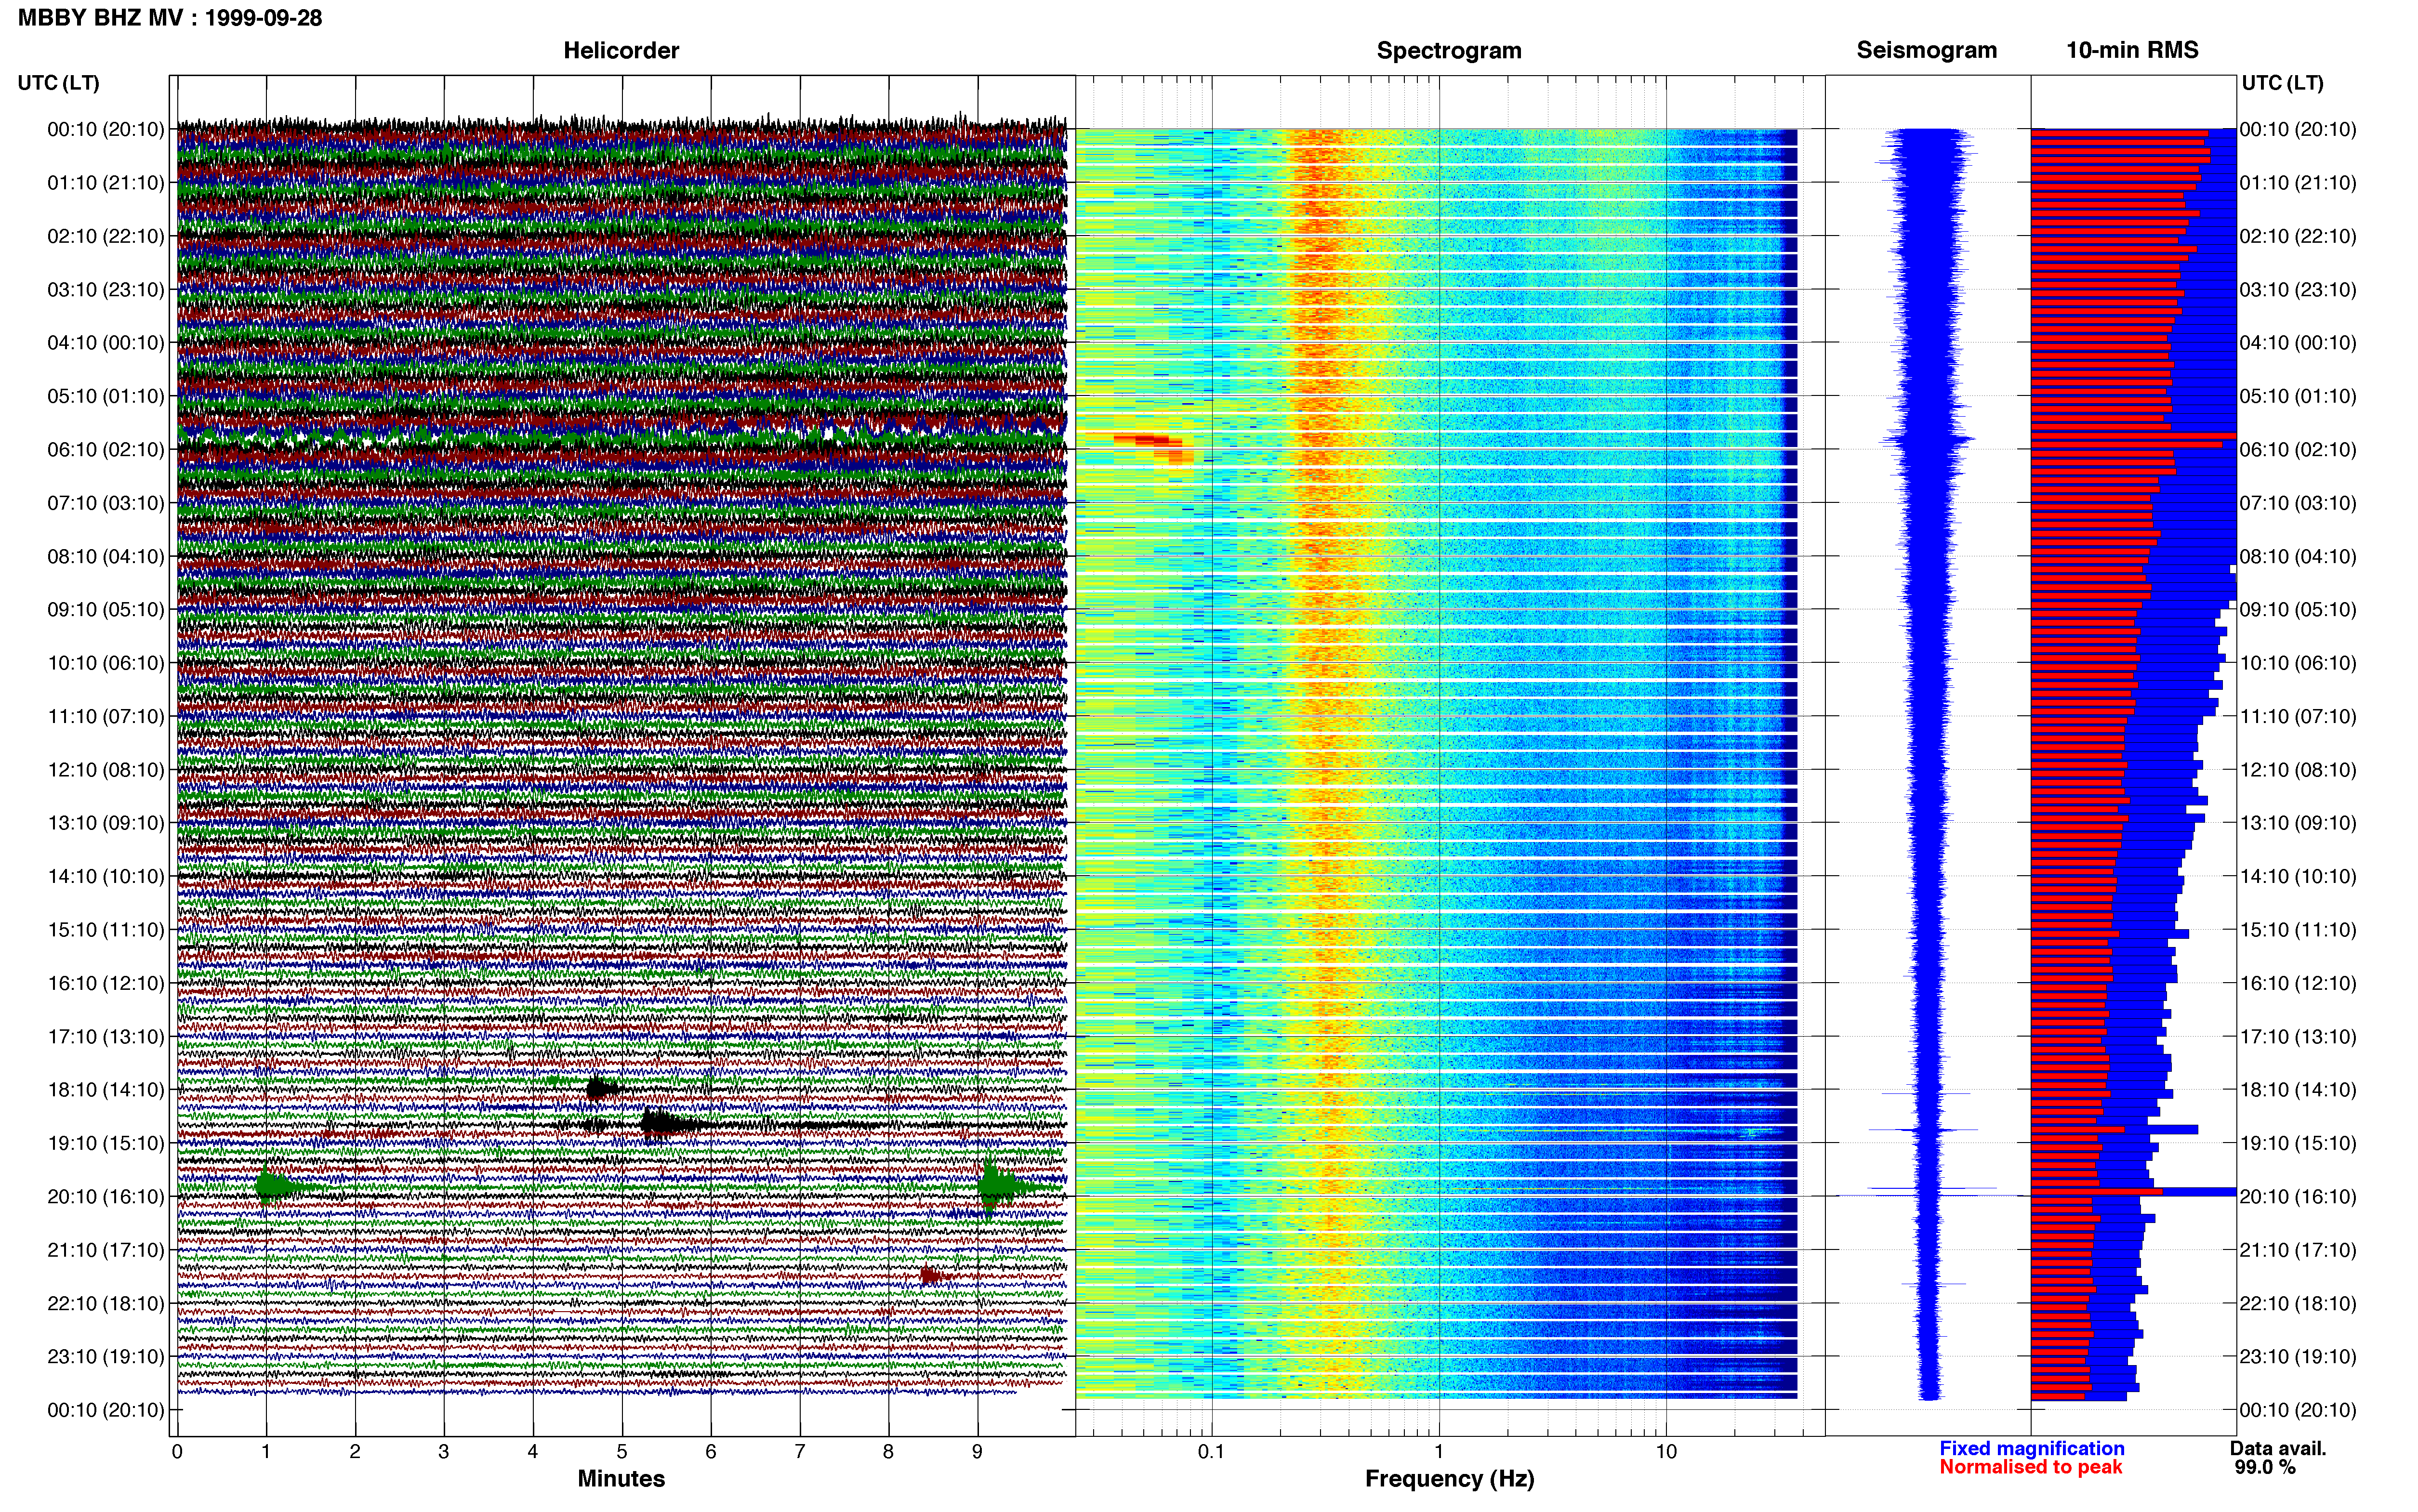The height and width of the screenshot is (1512, 2418).
Task: Click the 10-min RMS panel heading
Action: click(x=2132, y=50)
